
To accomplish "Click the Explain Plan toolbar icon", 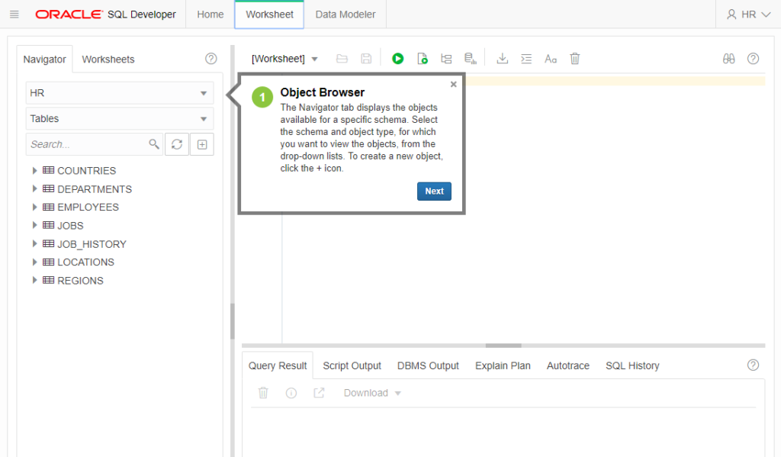I will 446,59.
